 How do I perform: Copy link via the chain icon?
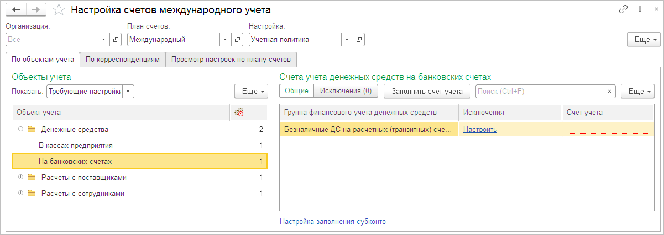click(x=624, y=10)
